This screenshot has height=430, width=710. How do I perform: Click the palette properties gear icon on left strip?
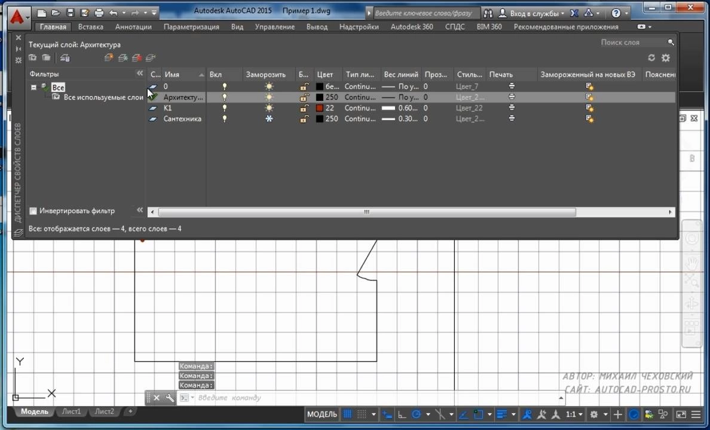tap(18, 60)
